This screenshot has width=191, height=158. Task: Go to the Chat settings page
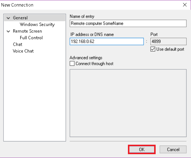click(x=18, y=44)
